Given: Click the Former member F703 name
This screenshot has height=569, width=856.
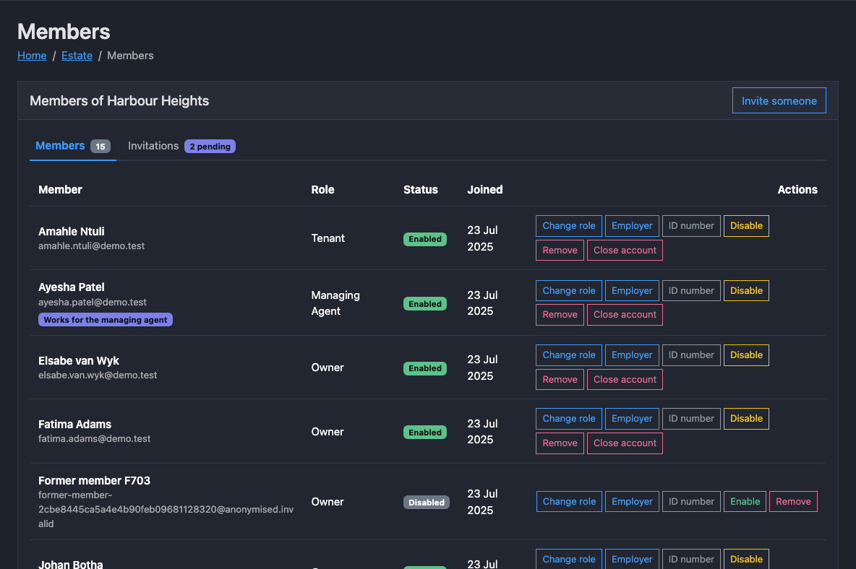Looking at the screenshot, I should (94, 481).
